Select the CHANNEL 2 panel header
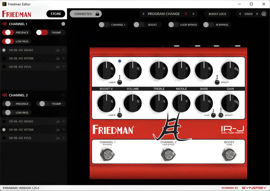 [x=18, y=95]
